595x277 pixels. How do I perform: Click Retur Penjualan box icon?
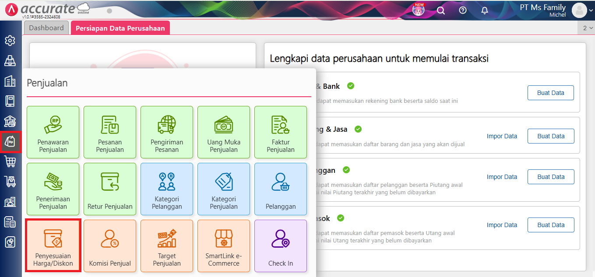pos(110,182)
